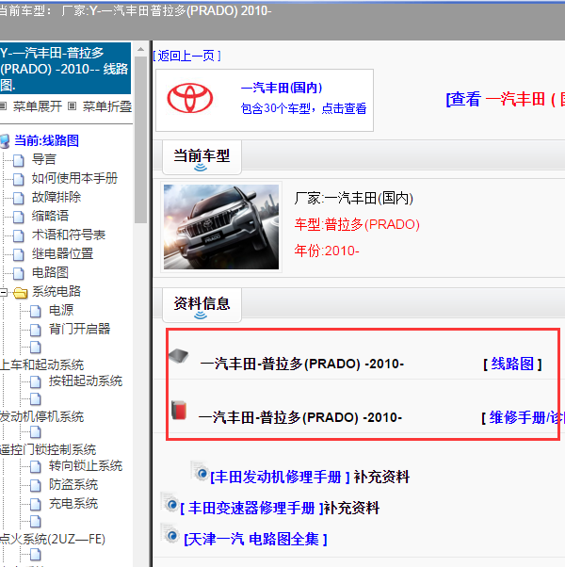The width and height of the screenshot is (565, 567).
Task: Select the 电路图 tree item
Action: pos(50,272)
